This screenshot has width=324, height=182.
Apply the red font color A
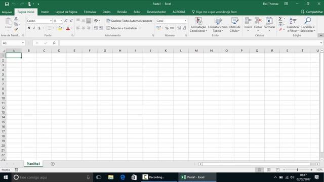tap(68, 28)
